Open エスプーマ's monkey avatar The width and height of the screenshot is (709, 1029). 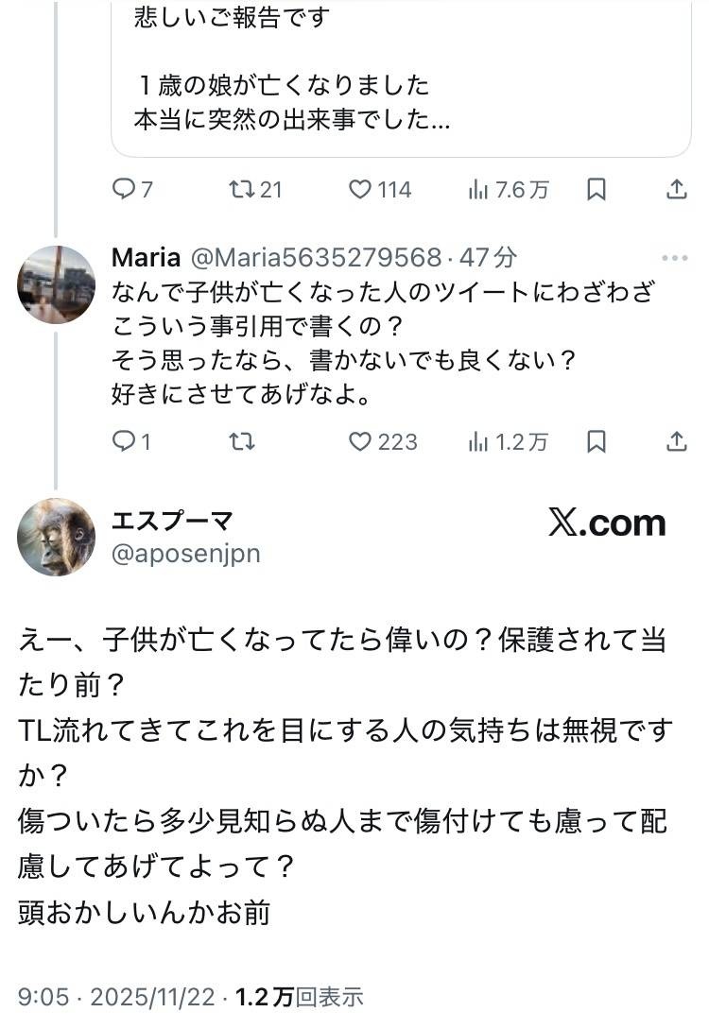57,537
